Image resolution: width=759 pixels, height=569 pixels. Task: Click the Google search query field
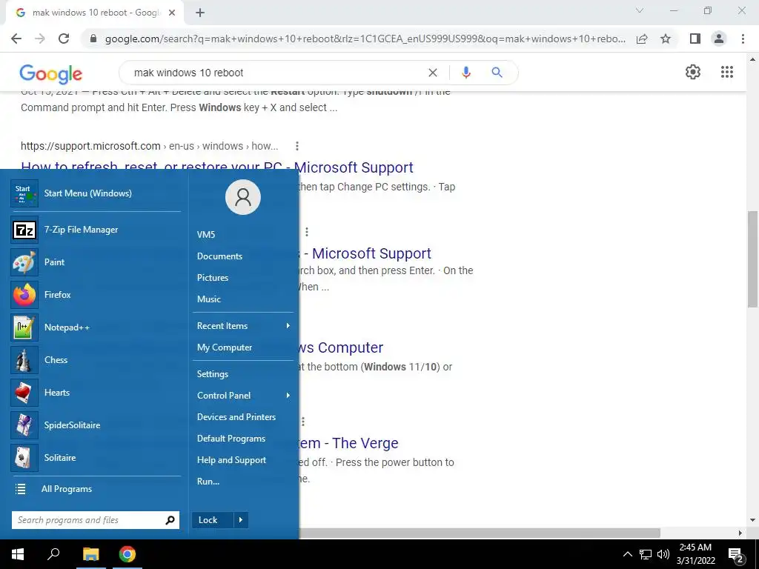pos(276,73)
